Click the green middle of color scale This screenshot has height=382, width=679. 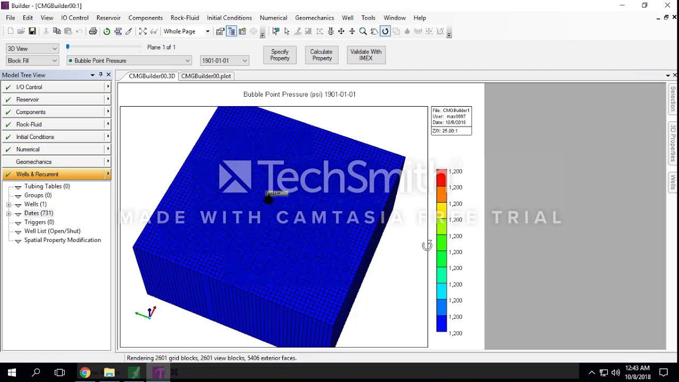pos(441,244)
